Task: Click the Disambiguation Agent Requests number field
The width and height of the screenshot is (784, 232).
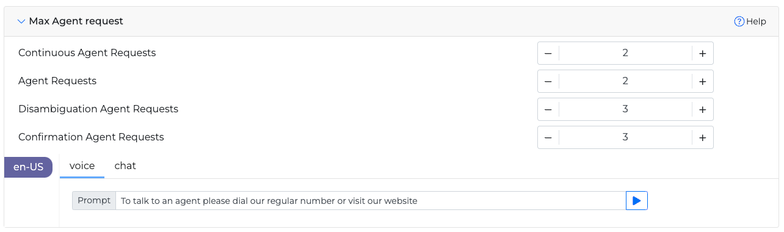Action: [x=625, y=109]
